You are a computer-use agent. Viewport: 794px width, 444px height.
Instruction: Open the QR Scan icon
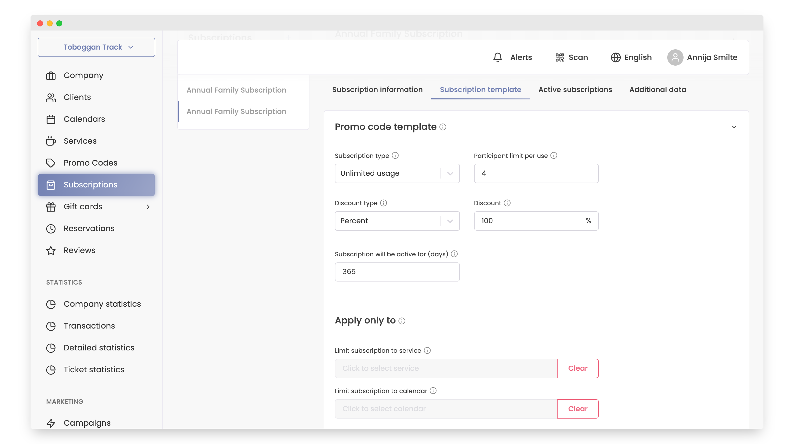point(559,57)
